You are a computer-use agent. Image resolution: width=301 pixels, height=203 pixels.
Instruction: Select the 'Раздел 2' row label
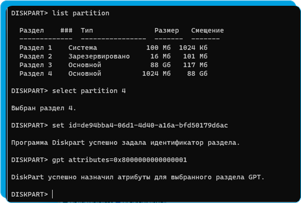36,56
